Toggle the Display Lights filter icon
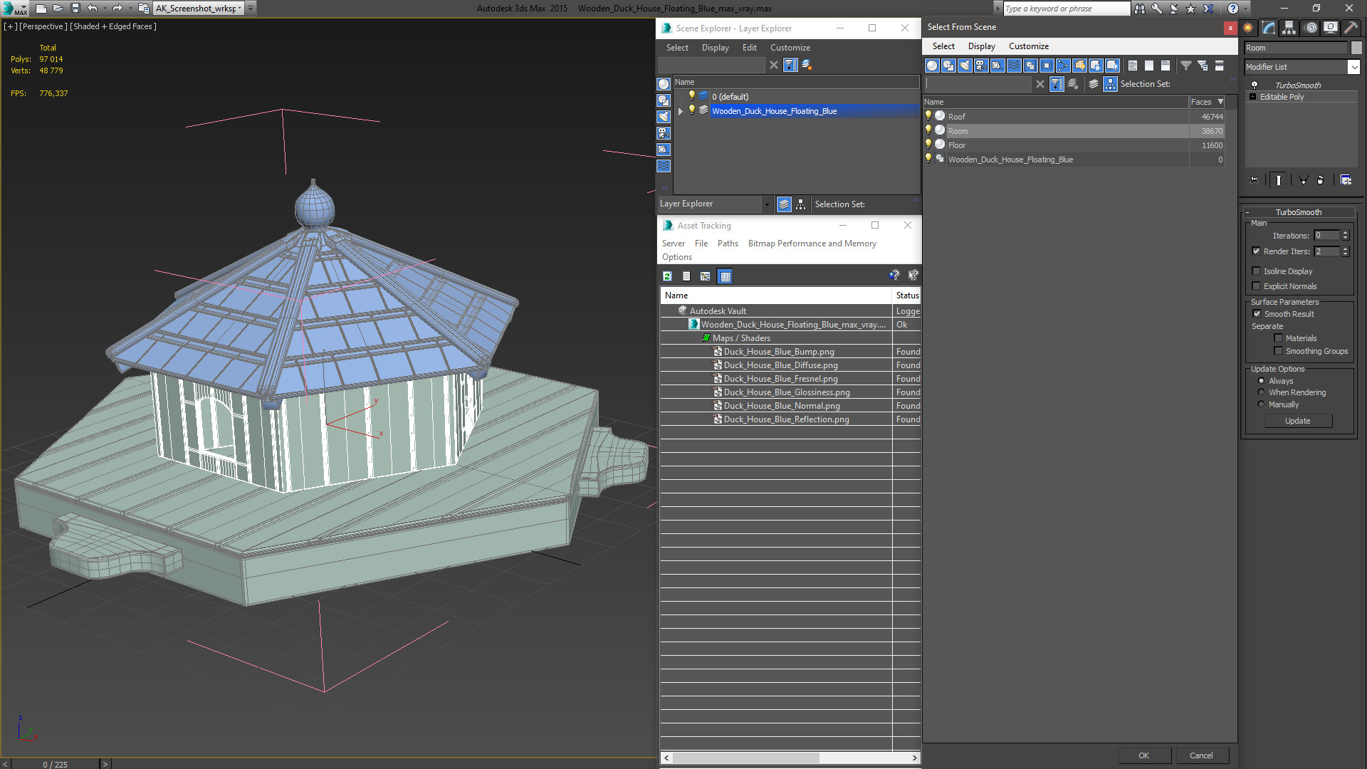Screen dimensions: 1367x769 click(965, 66)
